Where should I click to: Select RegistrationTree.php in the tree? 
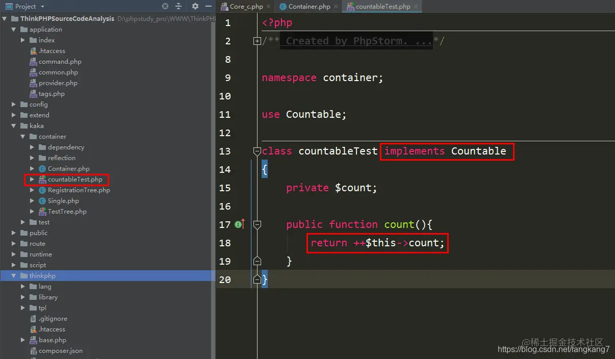coord(79,190)
